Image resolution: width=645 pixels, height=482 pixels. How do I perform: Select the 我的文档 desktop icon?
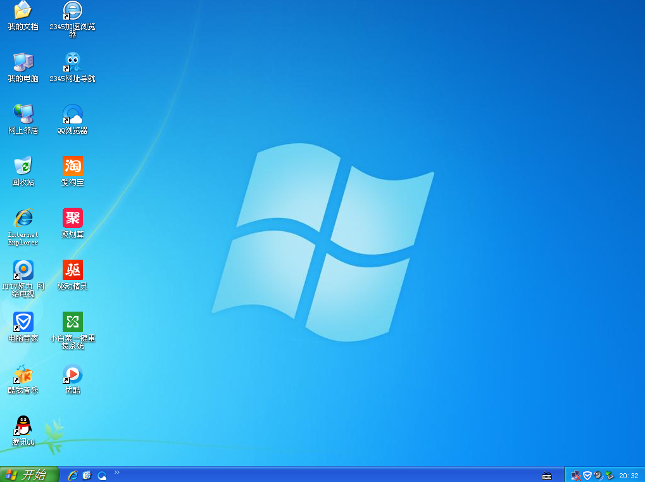click(x=23, y=16)
